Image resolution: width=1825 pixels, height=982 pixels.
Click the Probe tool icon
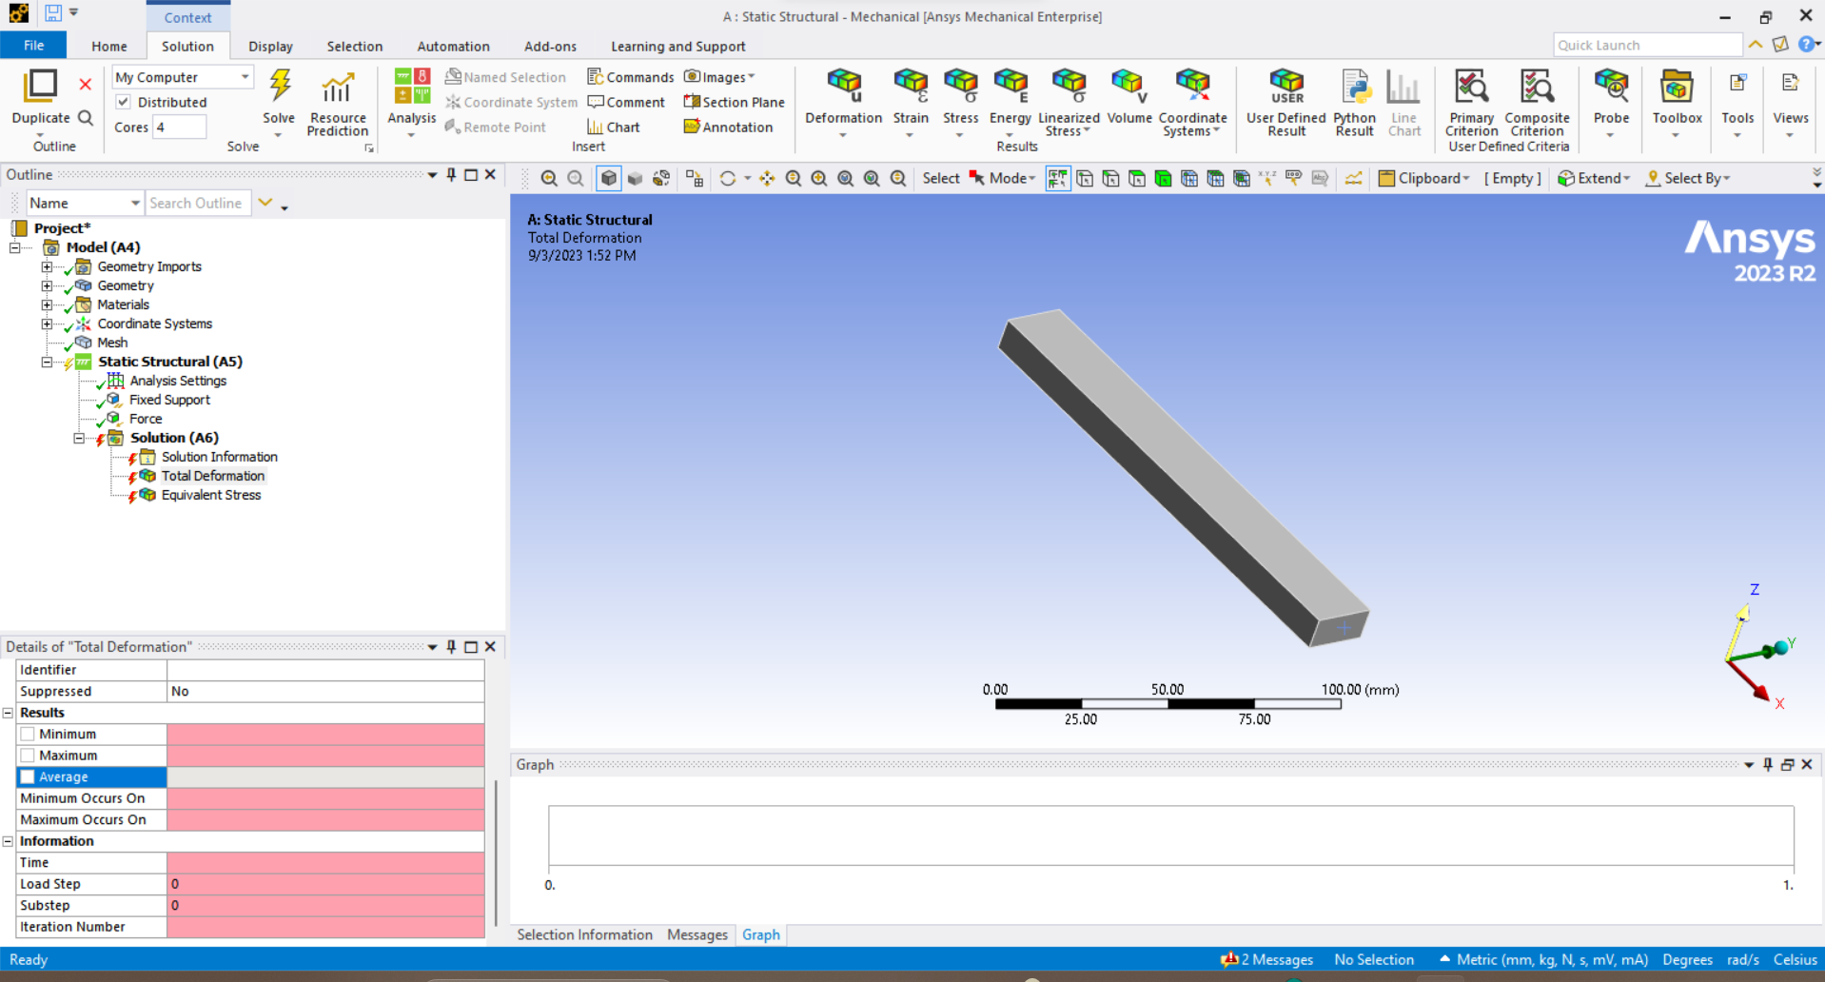1611,88
